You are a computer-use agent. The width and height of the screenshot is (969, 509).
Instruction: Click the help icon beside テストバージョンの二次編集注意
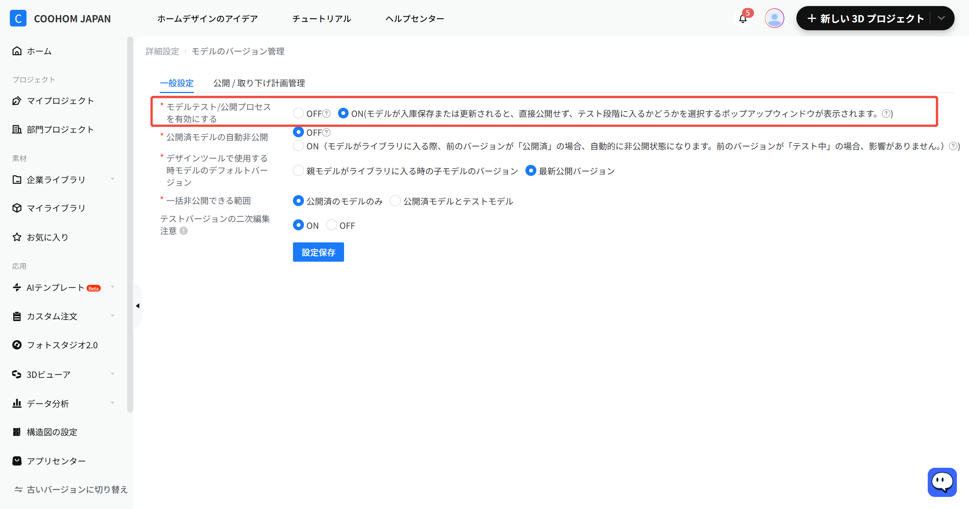[x=184, y=231]
